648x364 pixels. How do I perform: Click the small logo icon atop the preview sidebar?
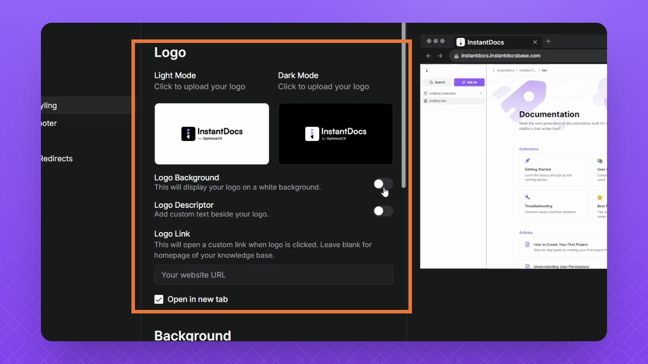tap(427, 70)
